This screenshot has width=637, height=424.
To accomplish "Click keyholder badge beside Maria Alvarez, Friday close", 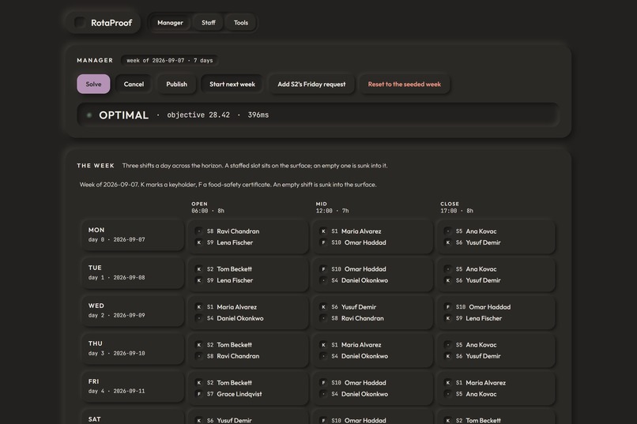I will [x=447, y=383].
